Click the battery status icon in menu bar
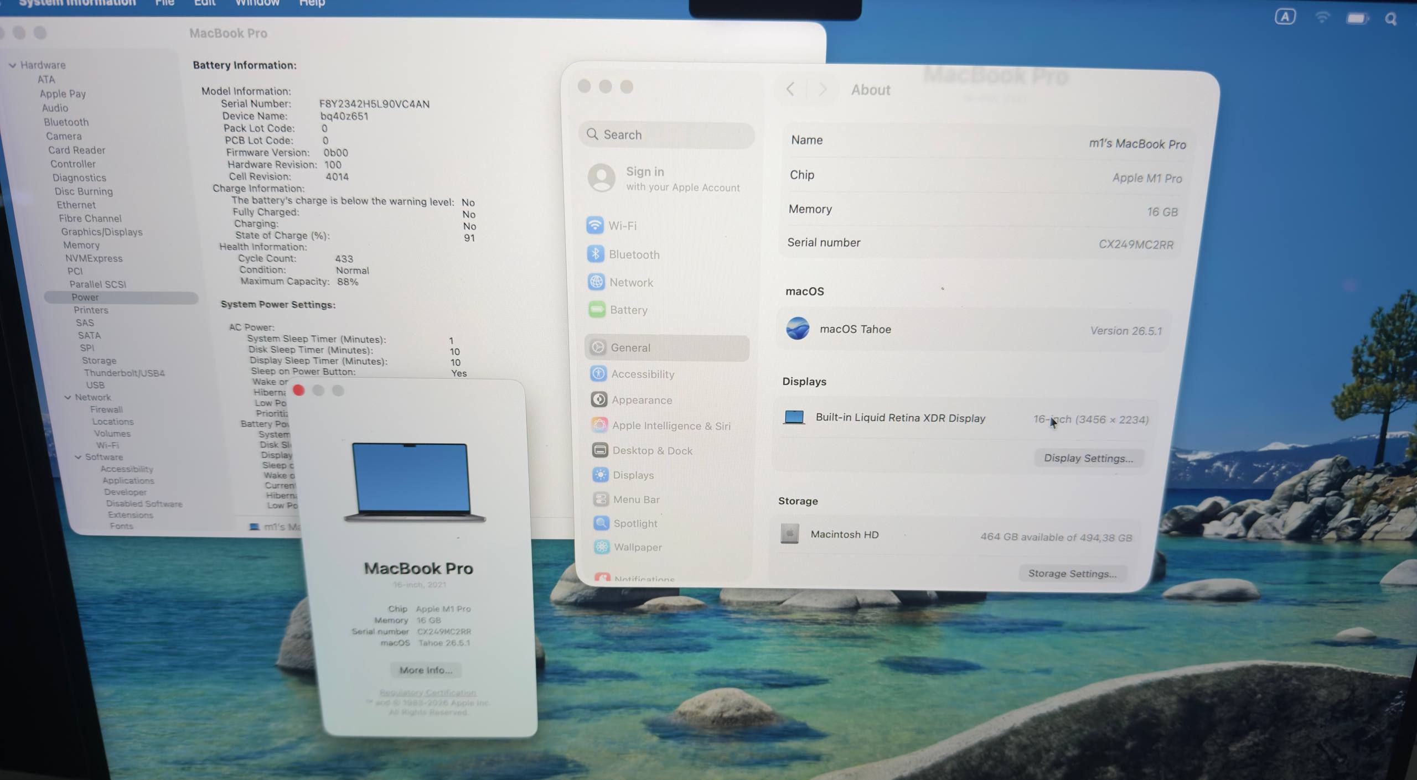Screen dimensions: 1417x780 click(x=1357, y=19)
